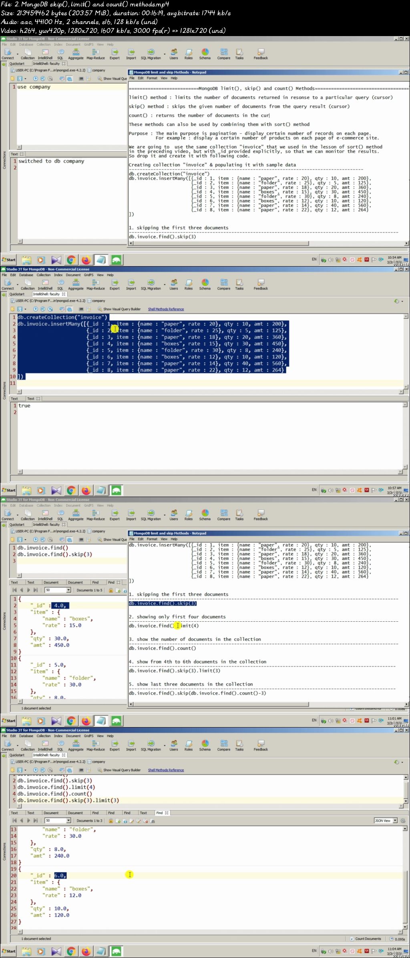Open Aggregate editor in the 10:54 AM frame
This screenshot has height=958, width=410.
click(76, 54)
